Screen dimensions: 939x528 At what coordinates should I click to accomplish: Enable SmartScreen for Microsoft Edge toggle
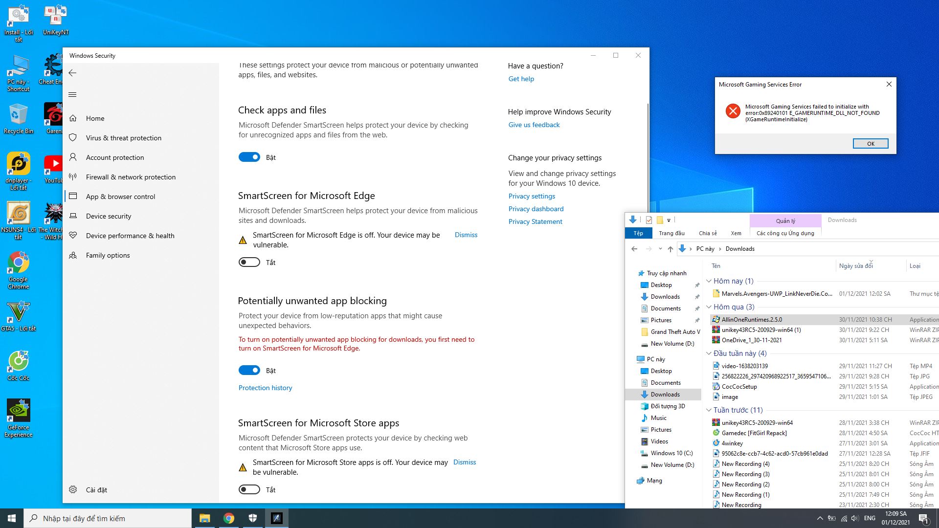click(249, 263)
